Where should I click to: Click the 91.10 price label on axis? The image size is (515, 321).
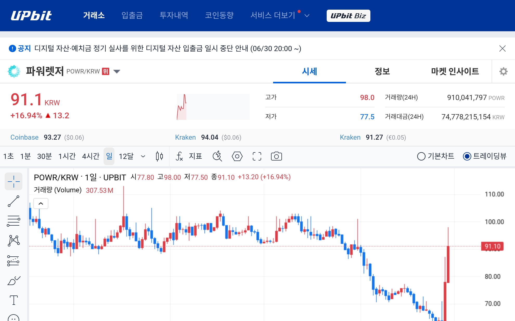coord(492,246)
